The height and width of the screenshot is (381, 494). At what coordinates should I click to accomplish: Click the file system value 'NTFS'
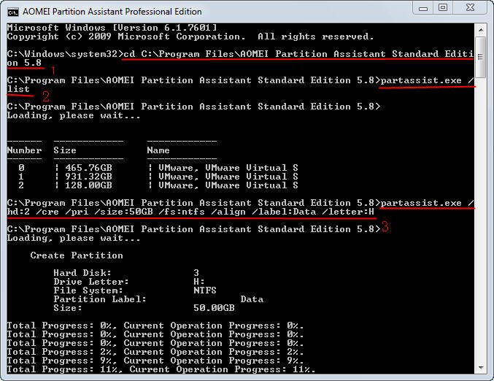(x=205, y=290)
